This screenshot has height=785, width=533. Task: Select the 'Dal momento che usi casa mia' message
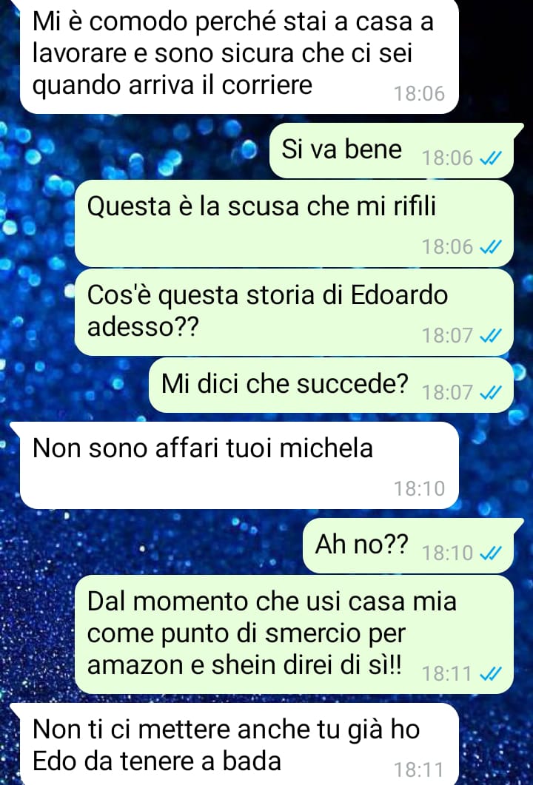click(294, 634)
